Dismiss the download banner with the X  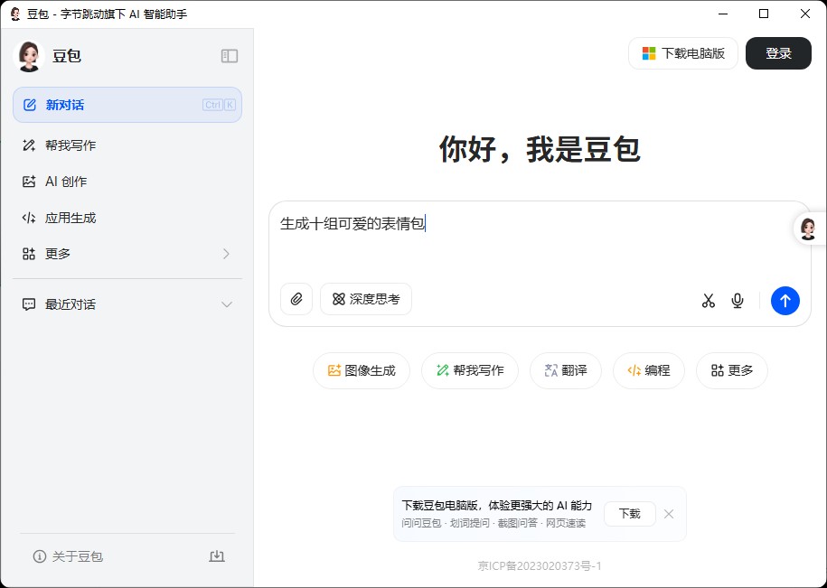pos(669,514)
